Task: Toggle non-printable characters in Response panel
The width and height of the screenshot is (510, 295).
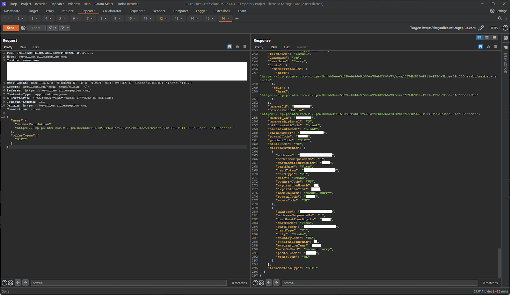Action: (488, 47)
